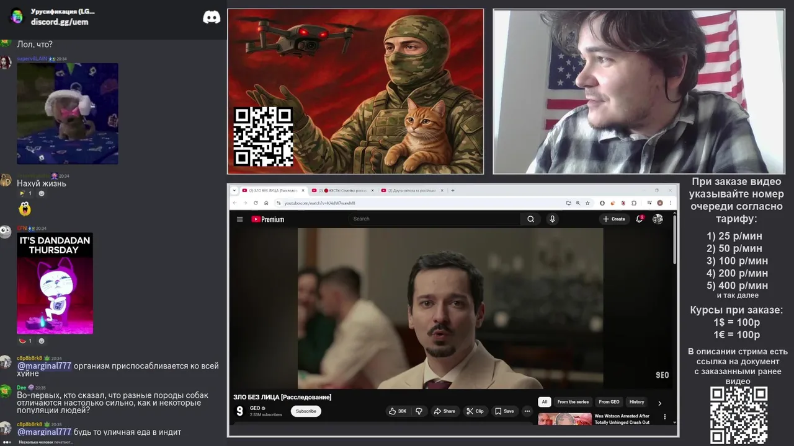Click the QR code on soldier artwork
This screenshot has height=446, width=794.
pos(263,137)
